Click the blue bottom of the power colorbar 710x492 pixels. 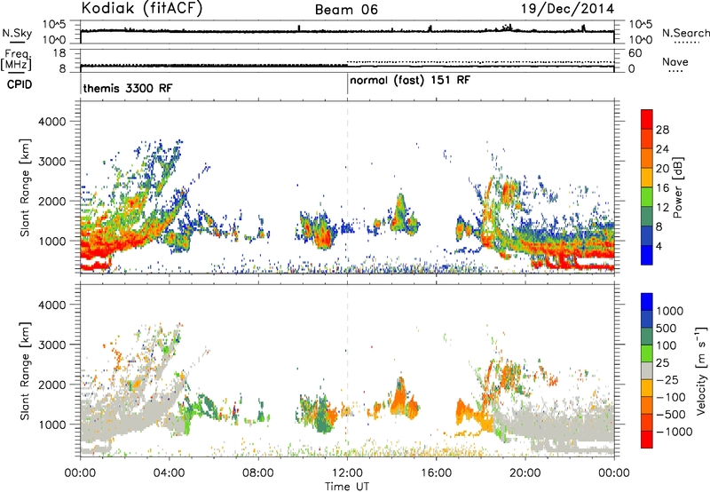tap(647, 255)
